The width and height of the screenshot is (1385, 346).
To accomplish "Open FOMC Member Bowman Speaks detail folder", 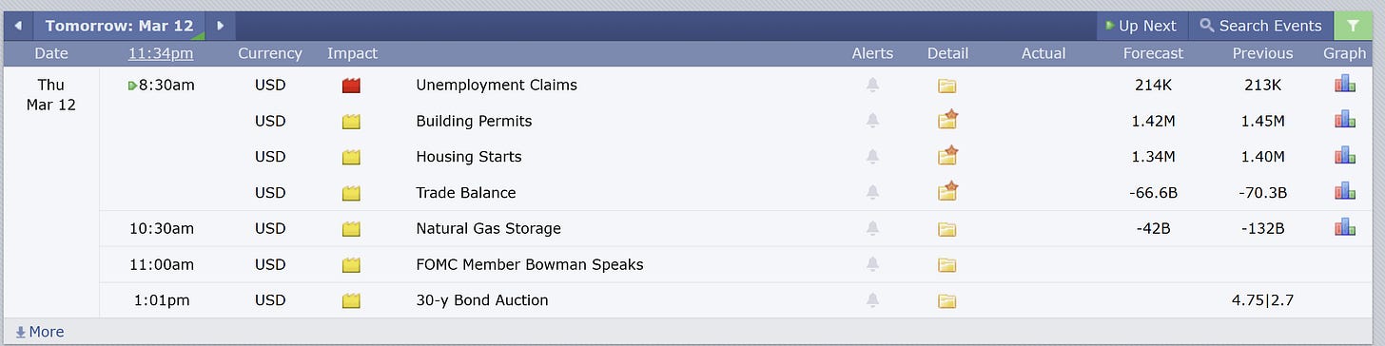I will 946,265.
